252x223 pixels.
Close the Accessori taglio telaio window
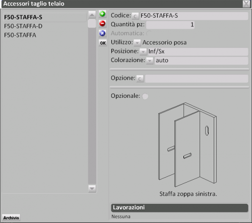pos(246,4)
